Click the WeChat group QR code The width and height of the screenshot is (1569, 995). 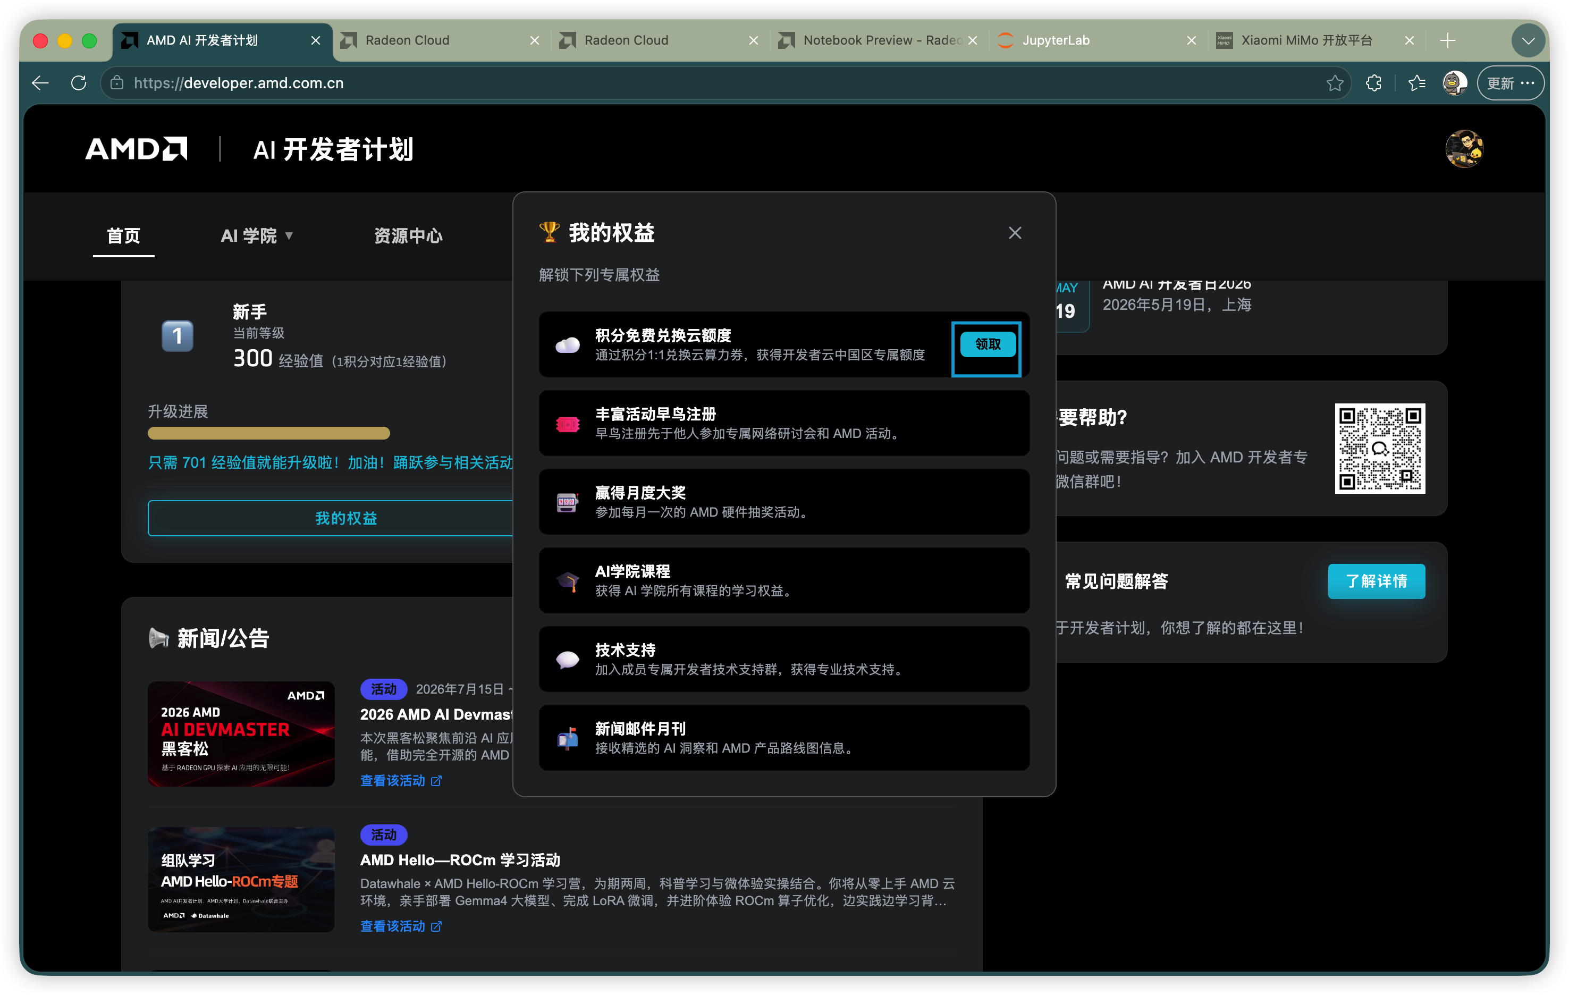pos(1379,448)
